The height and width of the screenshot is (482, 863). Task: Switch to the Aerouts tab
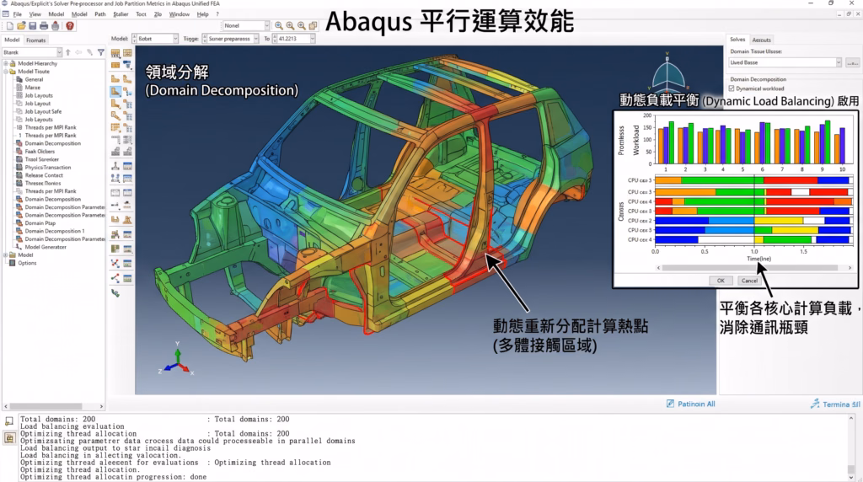tap(761, 40)
